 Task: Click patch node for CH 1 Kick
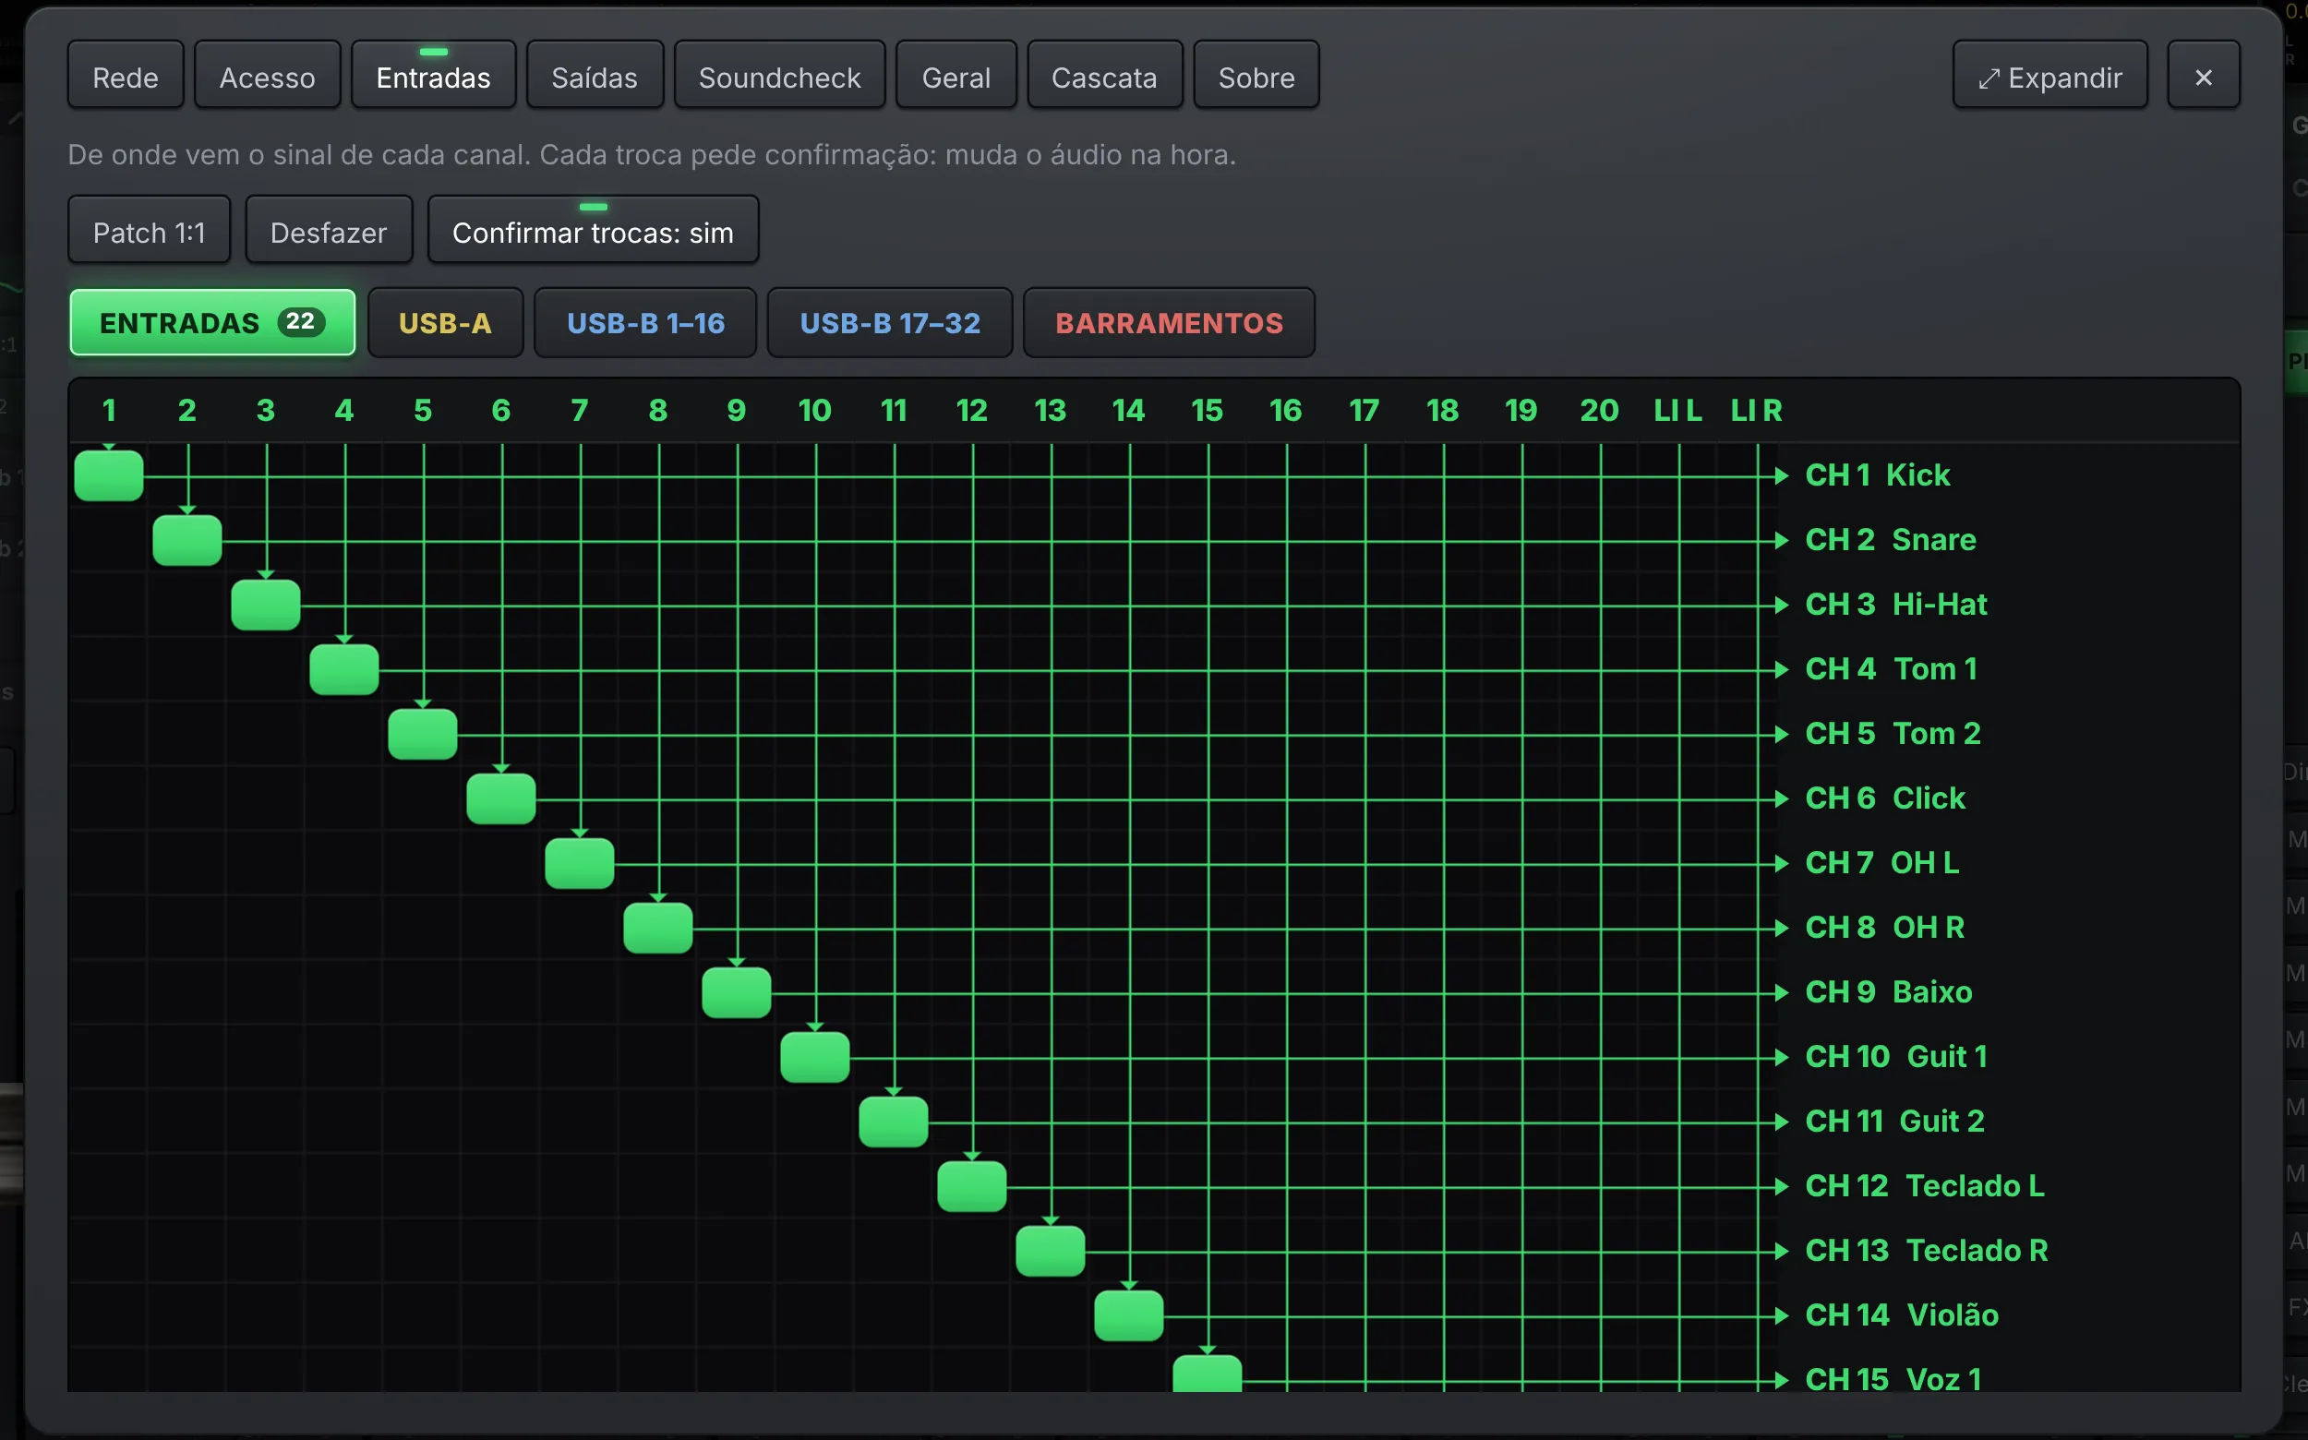pyautogui.click(x=109, y=475)
